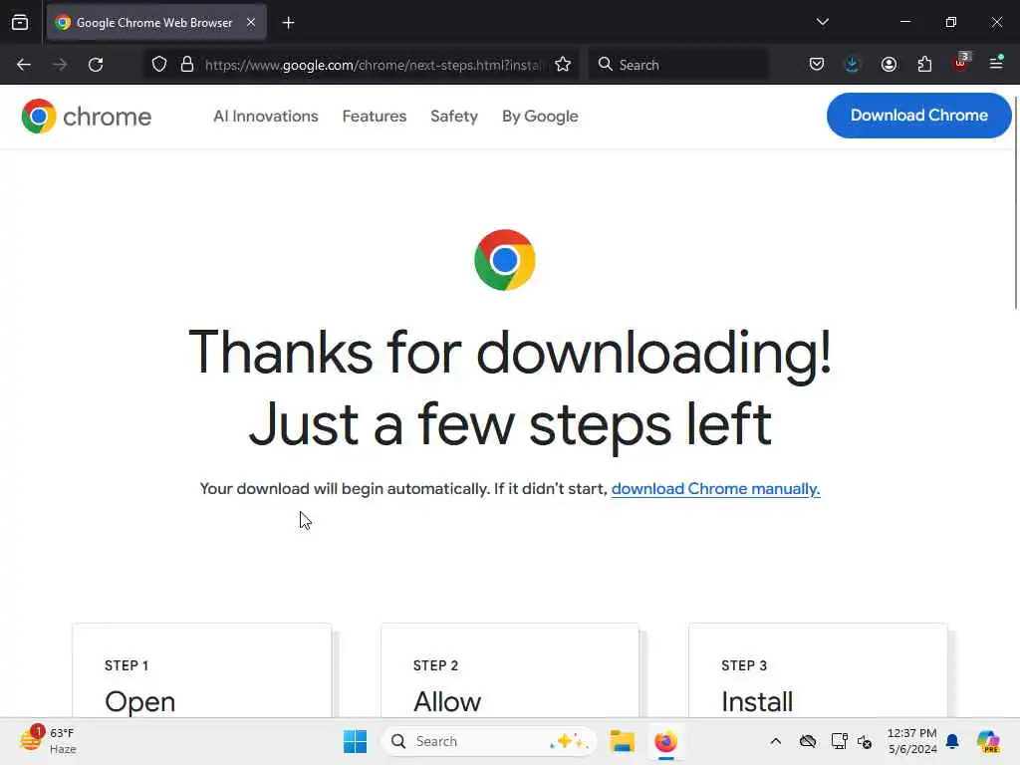The width and height of the screenshot is (1020, 765).
Task: Click the Chrome logo in page header
Action: [x=87, y=117]
